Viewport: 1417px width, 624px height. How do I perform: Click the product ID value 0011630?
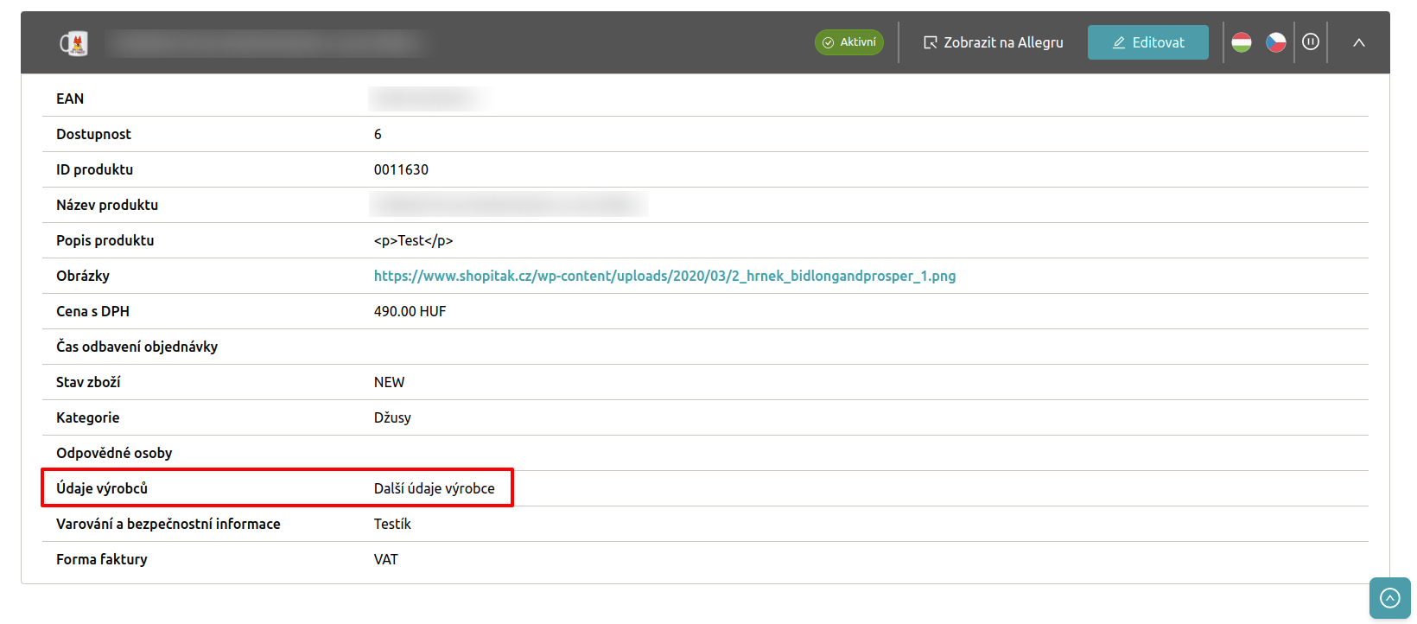tap(401, 169)
